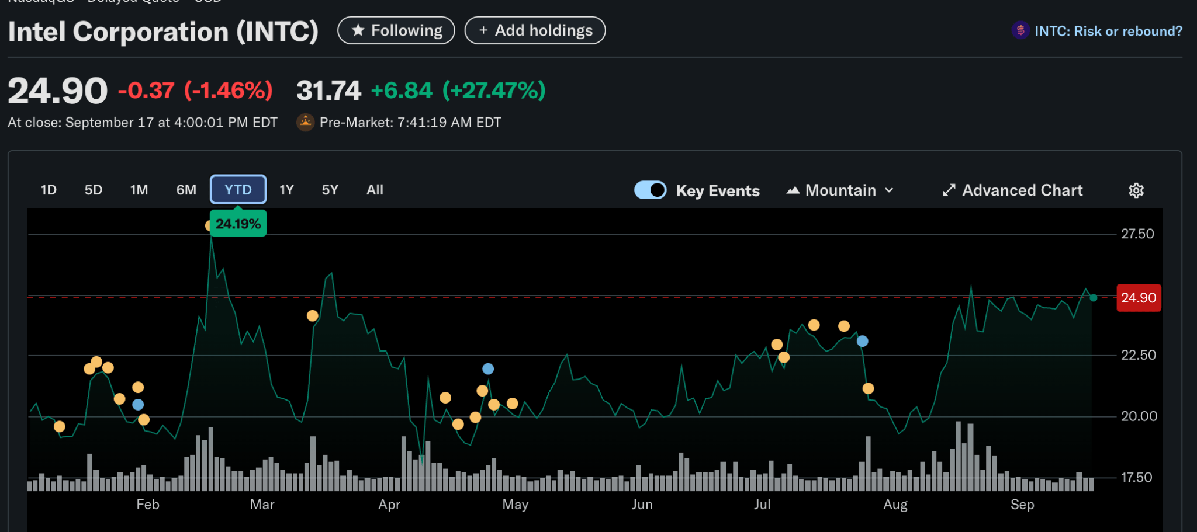Click the star icon in Following button

click(x=358, y=30)
